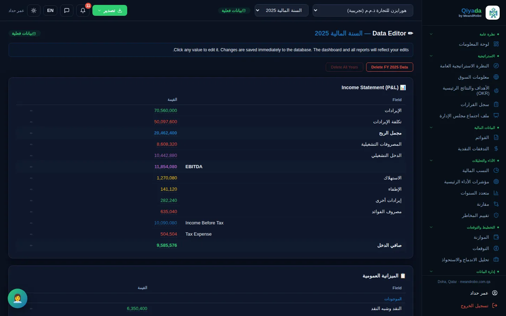The image size is (506, 316).
Task: Click the Delete All Years button
Action: [x=344, y=67]
